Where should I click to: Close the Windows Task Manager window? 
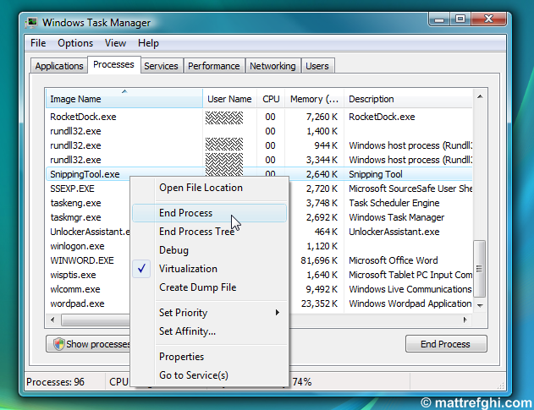tap(488, 19)
